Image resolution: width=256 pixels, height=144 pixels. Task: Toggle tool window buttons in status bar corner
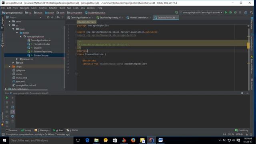[x=3, y=134]
